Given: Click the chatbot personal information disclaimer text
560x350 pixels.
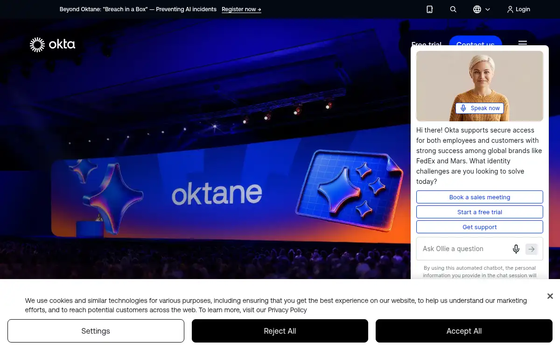Looking at the screenshot, I should click(x=480, y=272).
